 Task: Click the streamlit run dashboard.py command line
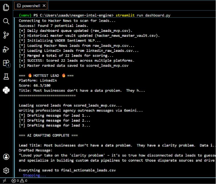coord(143,15)
